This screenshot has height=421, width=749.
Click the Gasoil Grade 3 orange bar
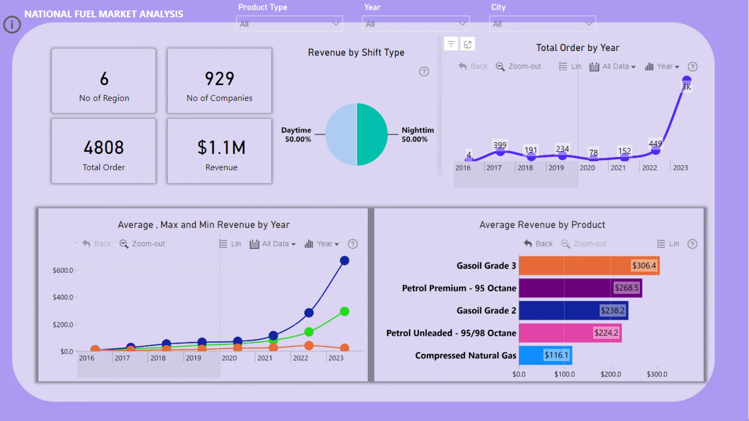pyautogui.click(x=589, y=265)
